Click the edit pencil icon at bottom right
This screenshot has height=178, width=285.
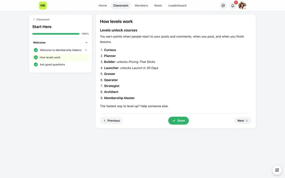pyautogui.click(x=277, y=170)
